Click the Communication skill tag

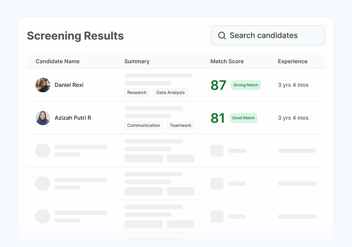click(x=143, y=126)
